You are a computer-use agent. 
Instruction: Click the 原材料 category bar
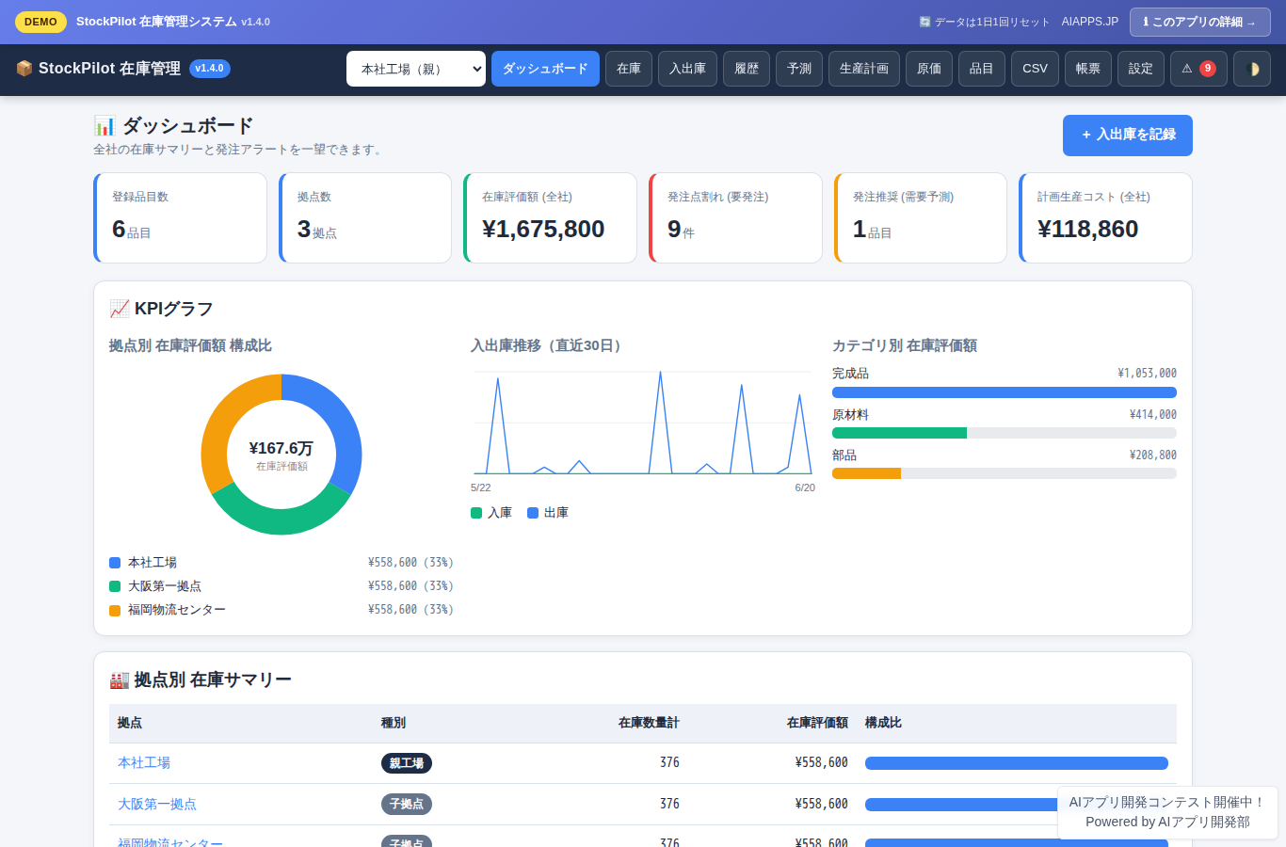[1005, 433]
